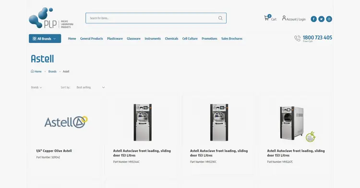Viewport: 360px width, 188px height.
Task: Open Glassware menu
Action: (x=133, y=38)
